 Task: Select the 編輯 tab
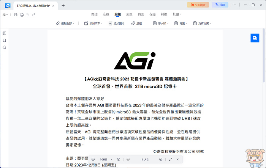pos(117,14)
